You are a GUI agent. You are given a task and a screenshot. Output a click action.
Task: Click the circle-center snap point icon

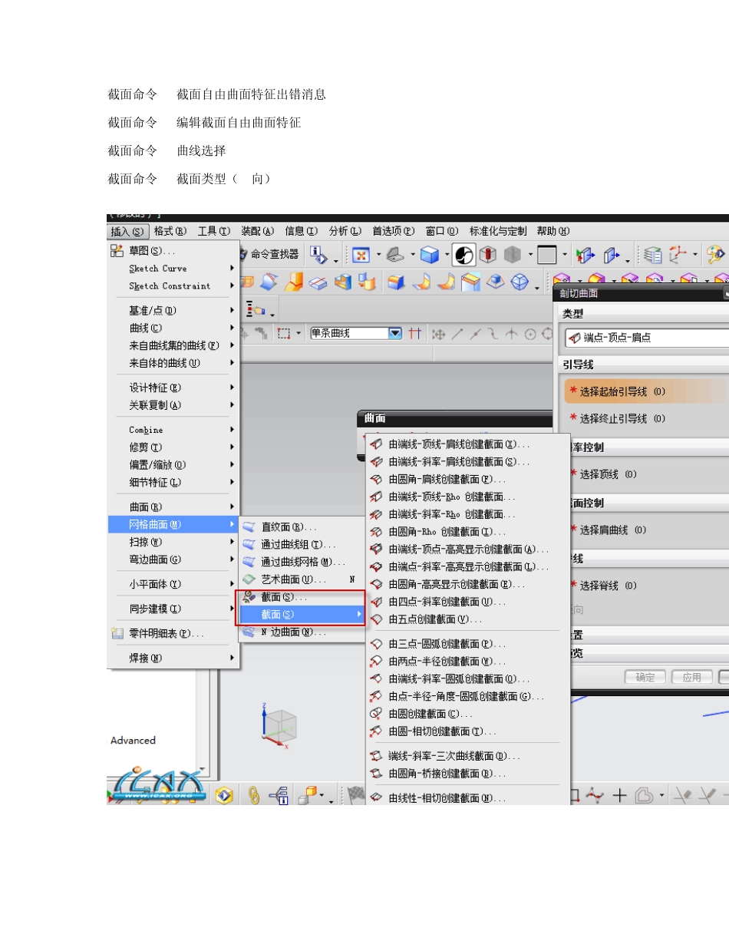(529, 333)
